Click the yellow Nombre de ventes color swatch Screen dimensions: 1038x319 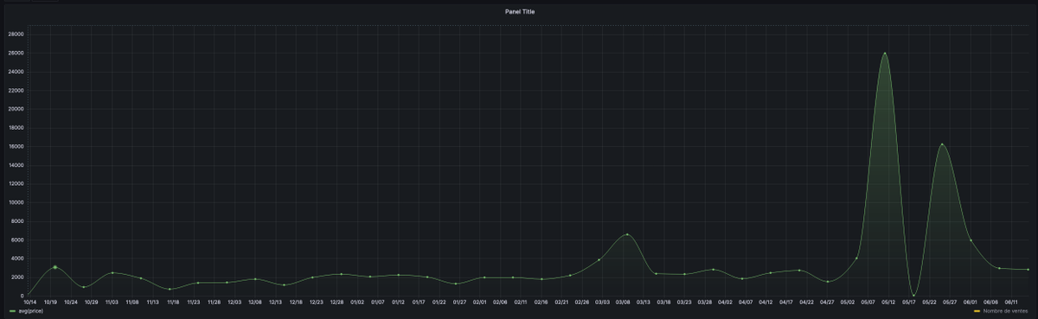point(977,310)
